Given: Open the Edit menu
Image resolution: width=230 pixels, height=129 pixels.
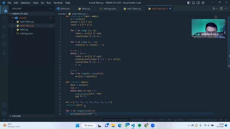Looking at the screenshot, I should tap(16, 3).
